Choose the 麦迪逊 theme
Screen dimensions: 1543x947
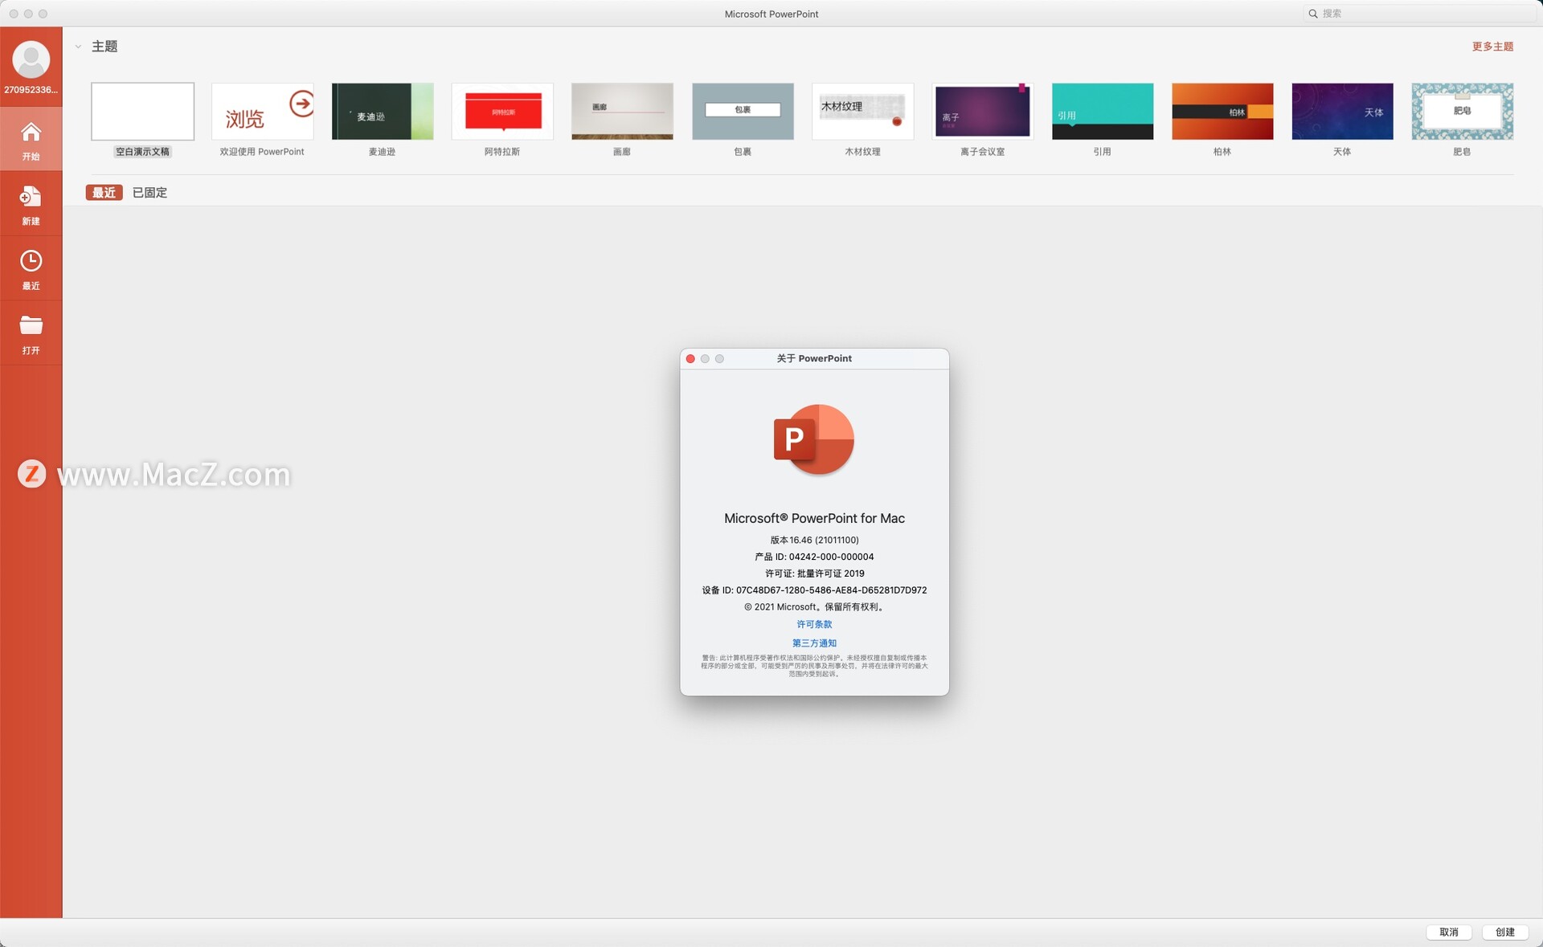pyautogui.click(x=383, y=119)
